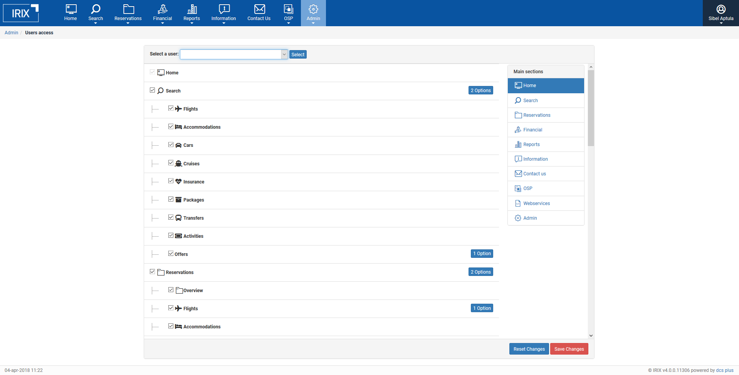Click the OSP icon in top navigation
739x375 pixels.
click(288, 9)
